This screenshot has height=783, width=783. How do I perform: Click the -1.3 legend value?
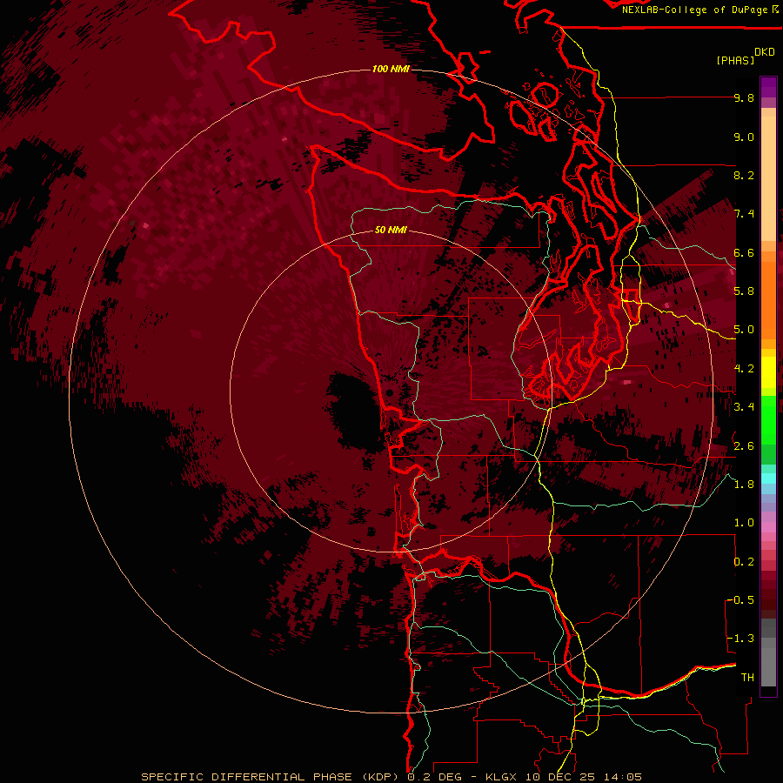(x=740, y=639)
